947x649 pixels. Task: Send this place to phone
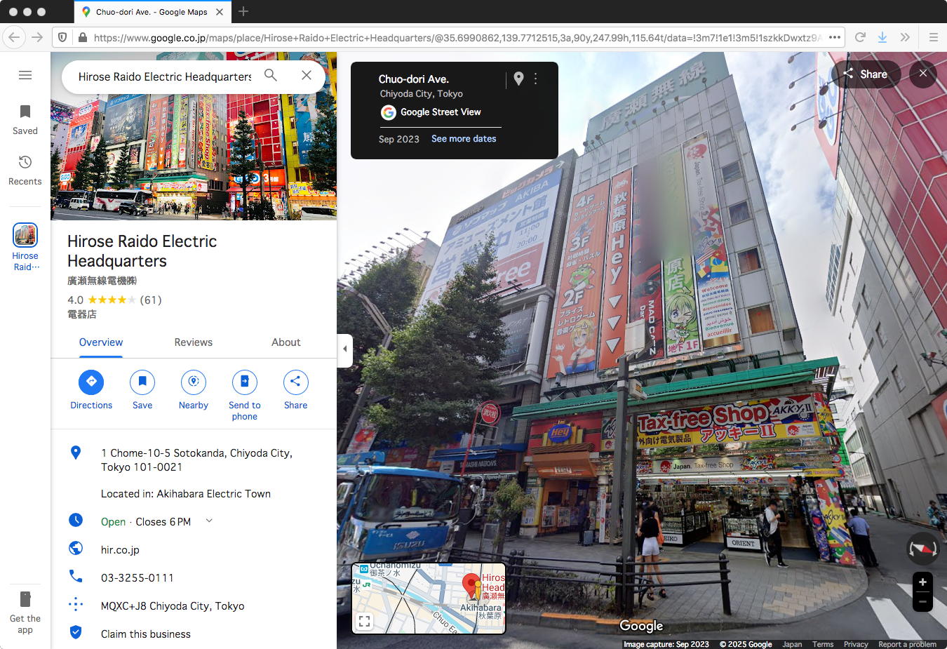point(244,395)
